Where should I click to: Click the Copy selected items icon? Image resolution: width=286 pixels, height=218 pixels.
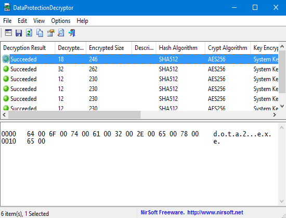[40, 33]
